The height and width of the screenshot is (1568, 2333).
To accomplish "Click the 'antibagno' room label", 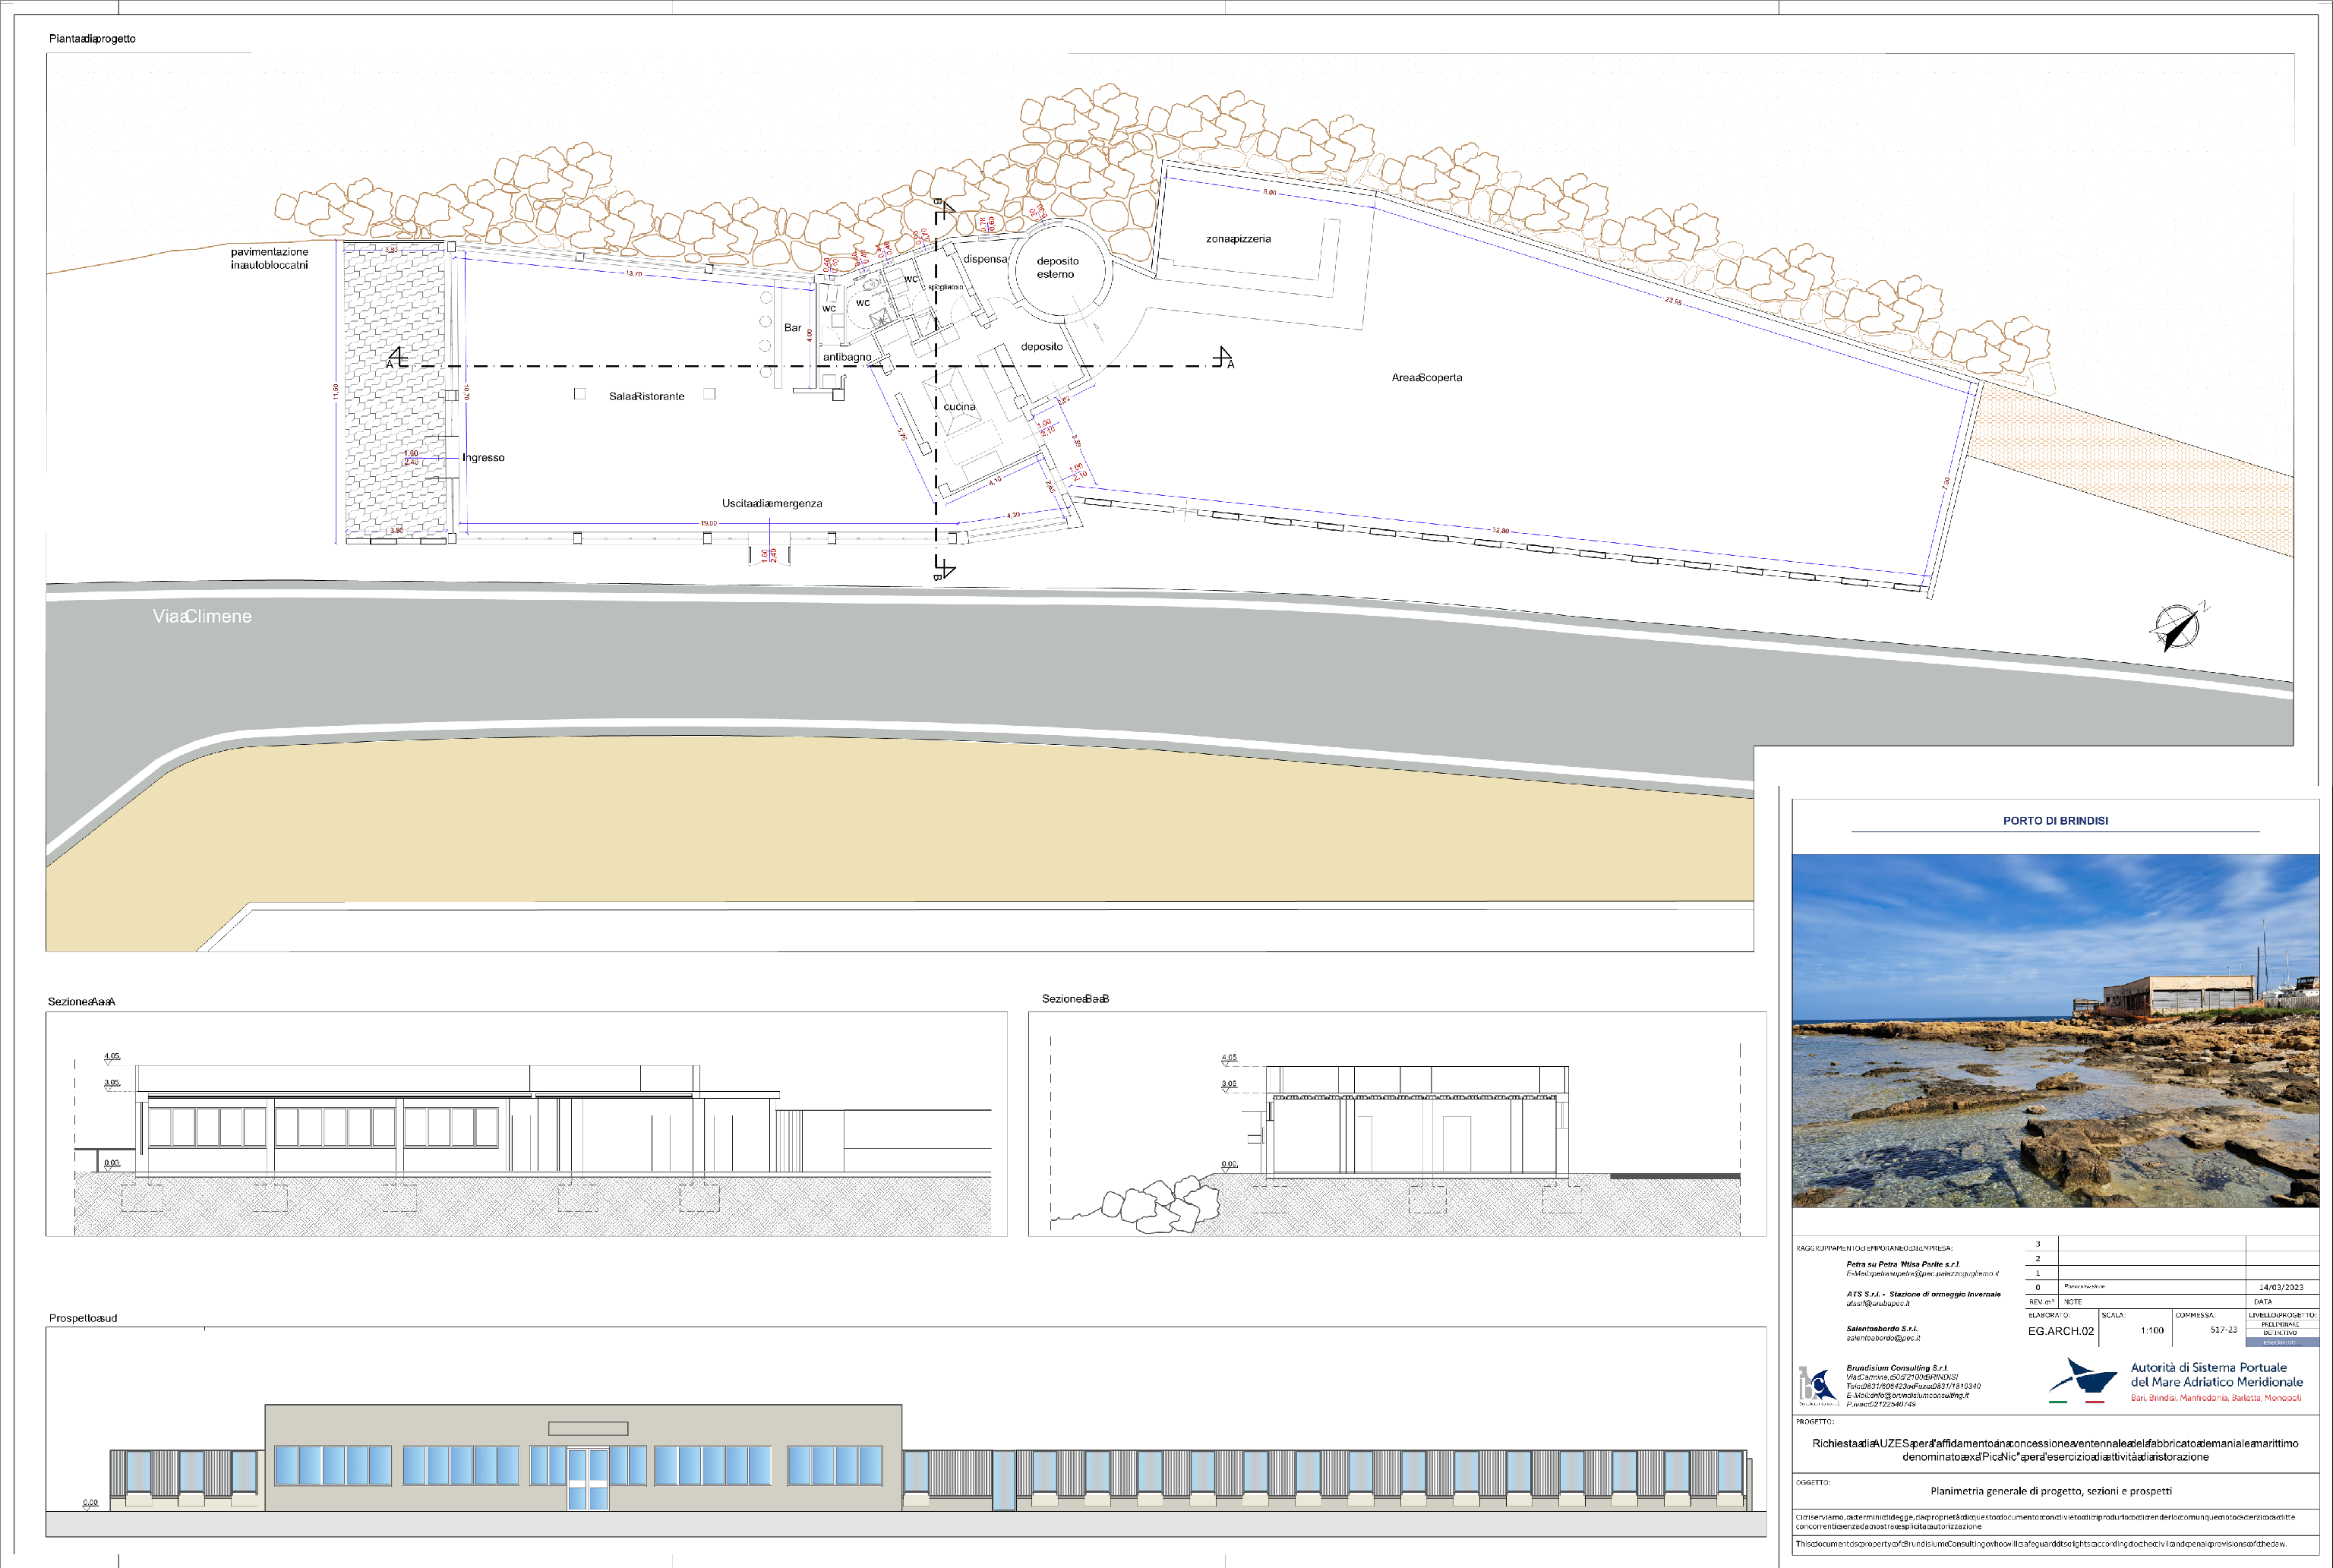I will pos(847,357).
